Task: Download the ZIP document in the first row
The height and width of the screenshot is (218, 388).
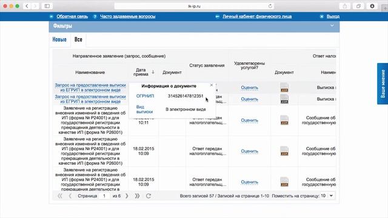Action: point(284,87)
